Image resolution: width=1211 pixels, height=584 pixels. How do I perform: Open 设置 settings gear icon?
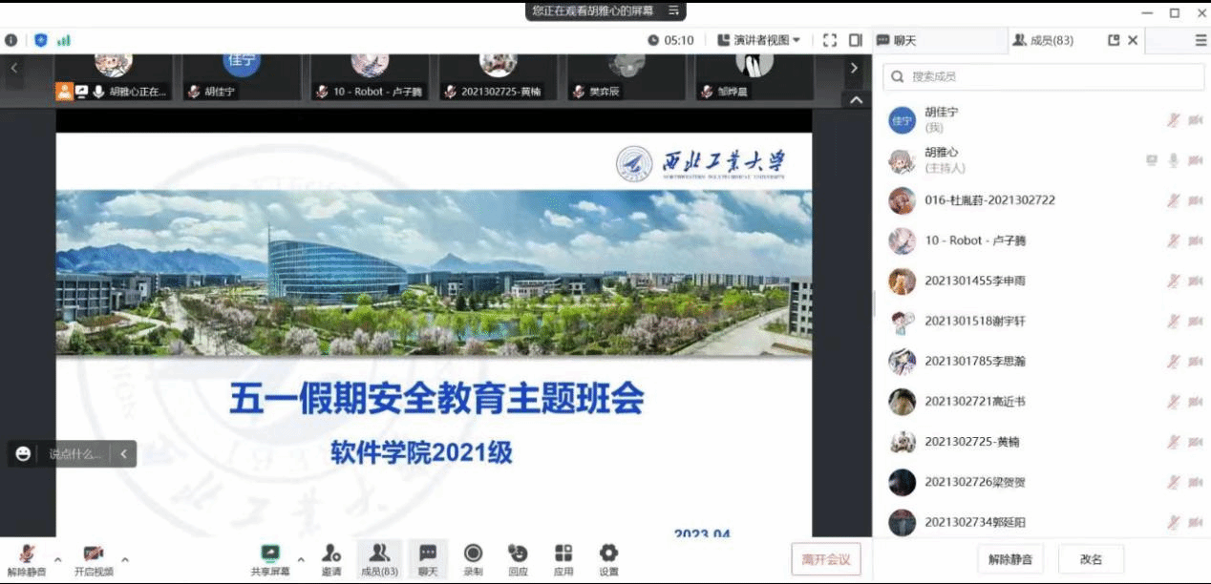pyautogui.click(x=608, y=553)
